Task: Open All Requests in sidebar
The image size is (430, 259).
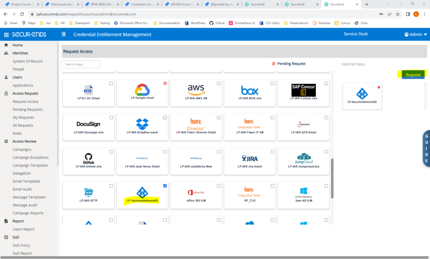Action: 23,125
